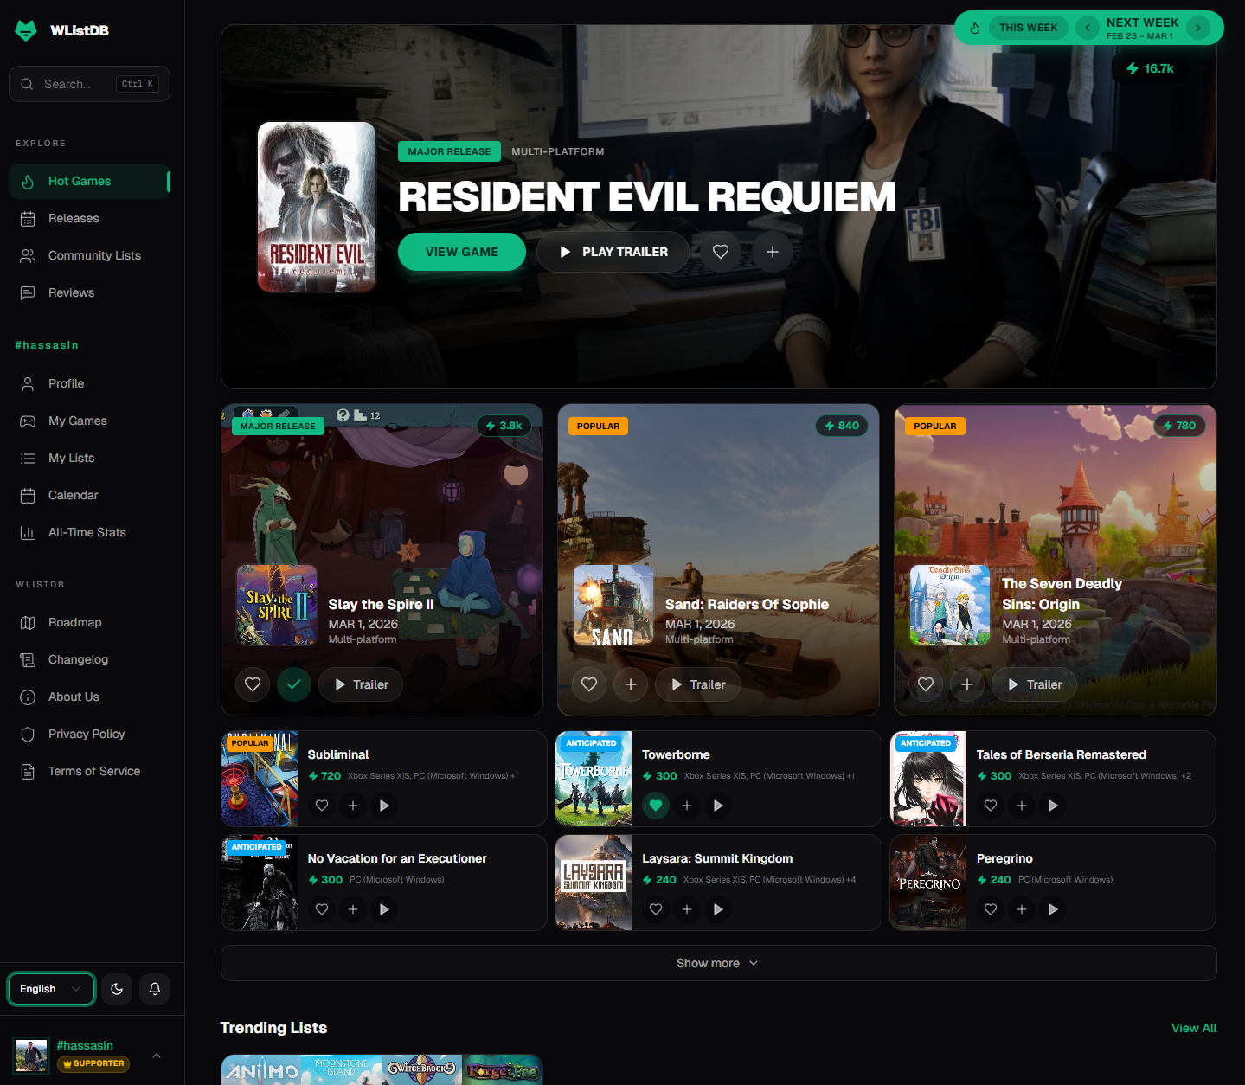Viewport: 1245px width, 1085px height.
Task: Open Reviews section
Action: click(89, 292)
